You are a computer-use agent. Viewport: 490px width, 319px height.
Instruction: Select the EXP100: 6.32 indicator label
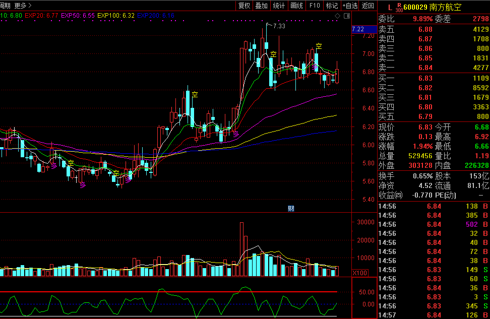116,16
